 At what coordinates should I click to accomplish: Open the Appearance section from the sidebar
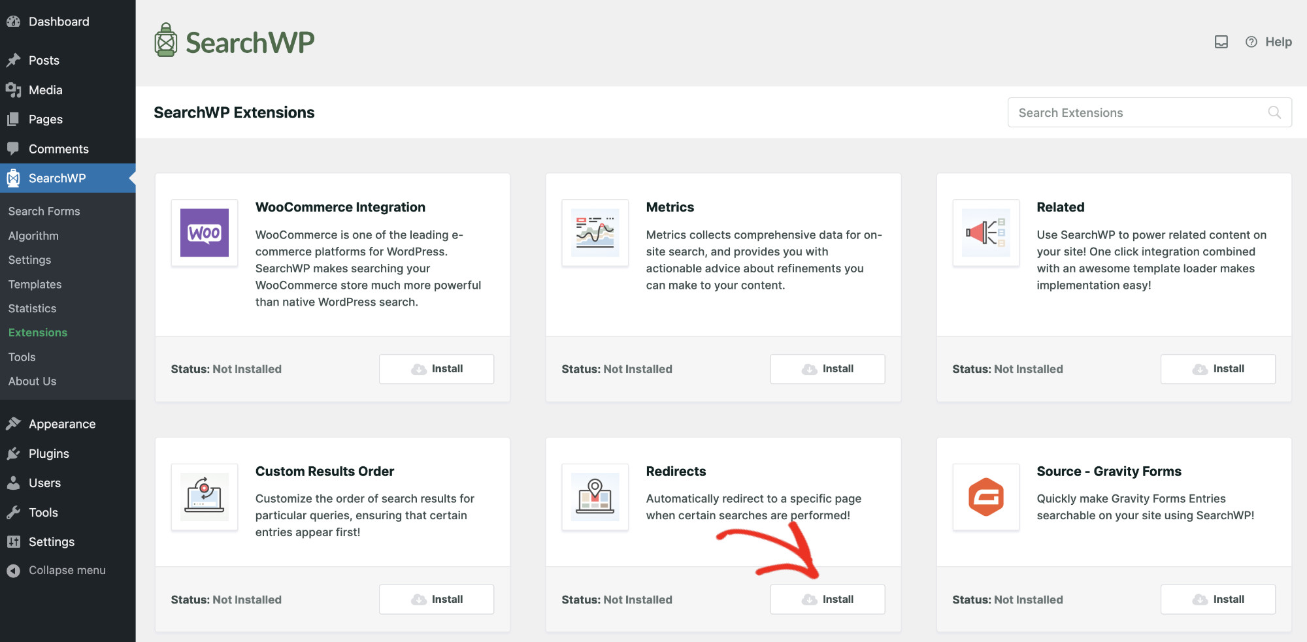61,423
